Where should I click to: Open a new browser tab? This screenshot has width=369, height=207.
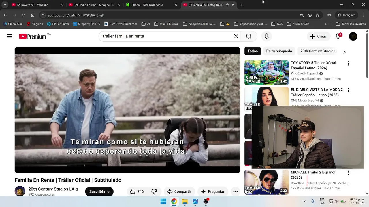click(x=242, y=5)
